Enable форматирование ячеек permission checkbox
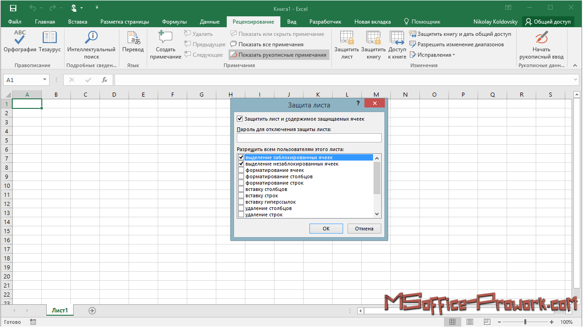The width and height of the screenshot is (583, 327). point(241,171)
